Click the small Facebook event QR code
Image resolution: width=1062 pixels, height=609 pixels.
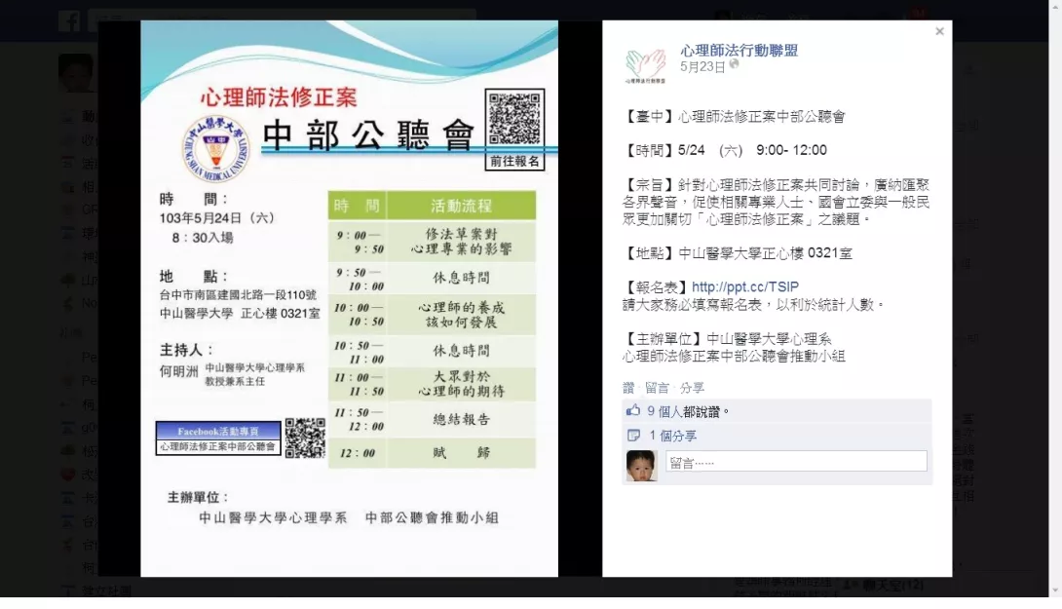pyautogui.click(x=305, y=438)
